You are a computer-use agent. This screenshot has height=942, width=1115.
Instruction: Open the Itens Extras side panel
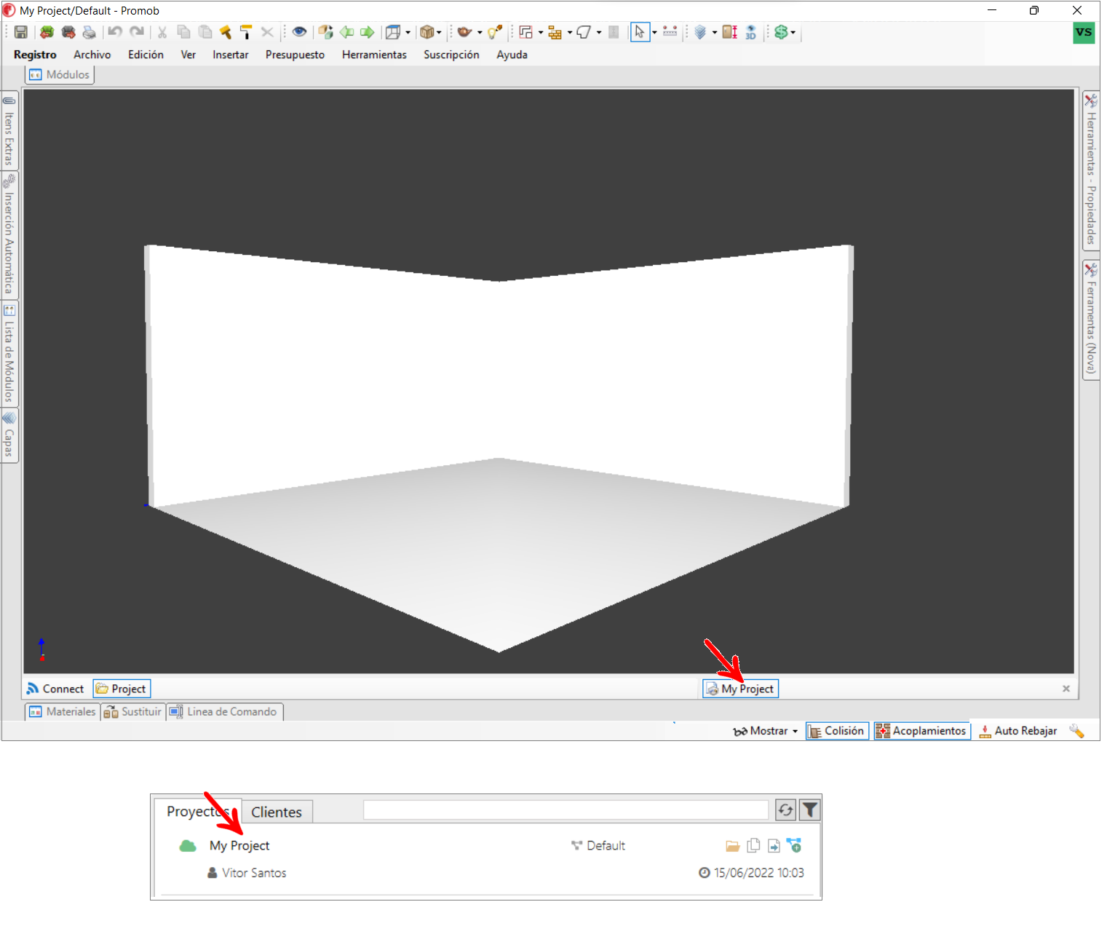(9, 130)
